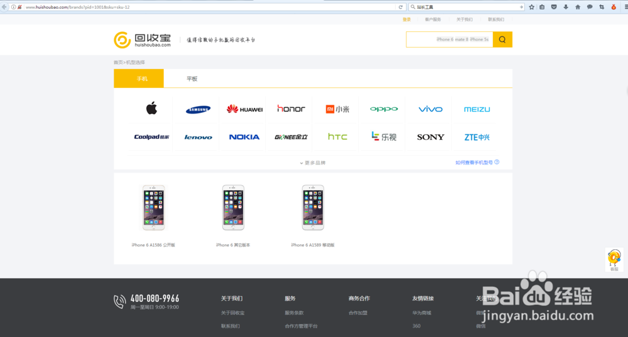
Task: Go to browser home page icon
Action: (x=578, y=7)
